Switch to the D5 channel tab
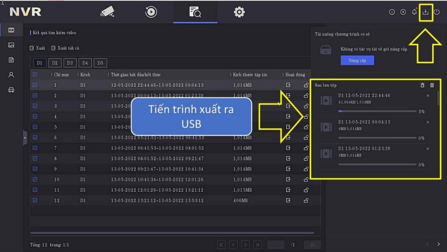Image resolution: width=447 pixels, height=252 pixels. pos(100,63)
